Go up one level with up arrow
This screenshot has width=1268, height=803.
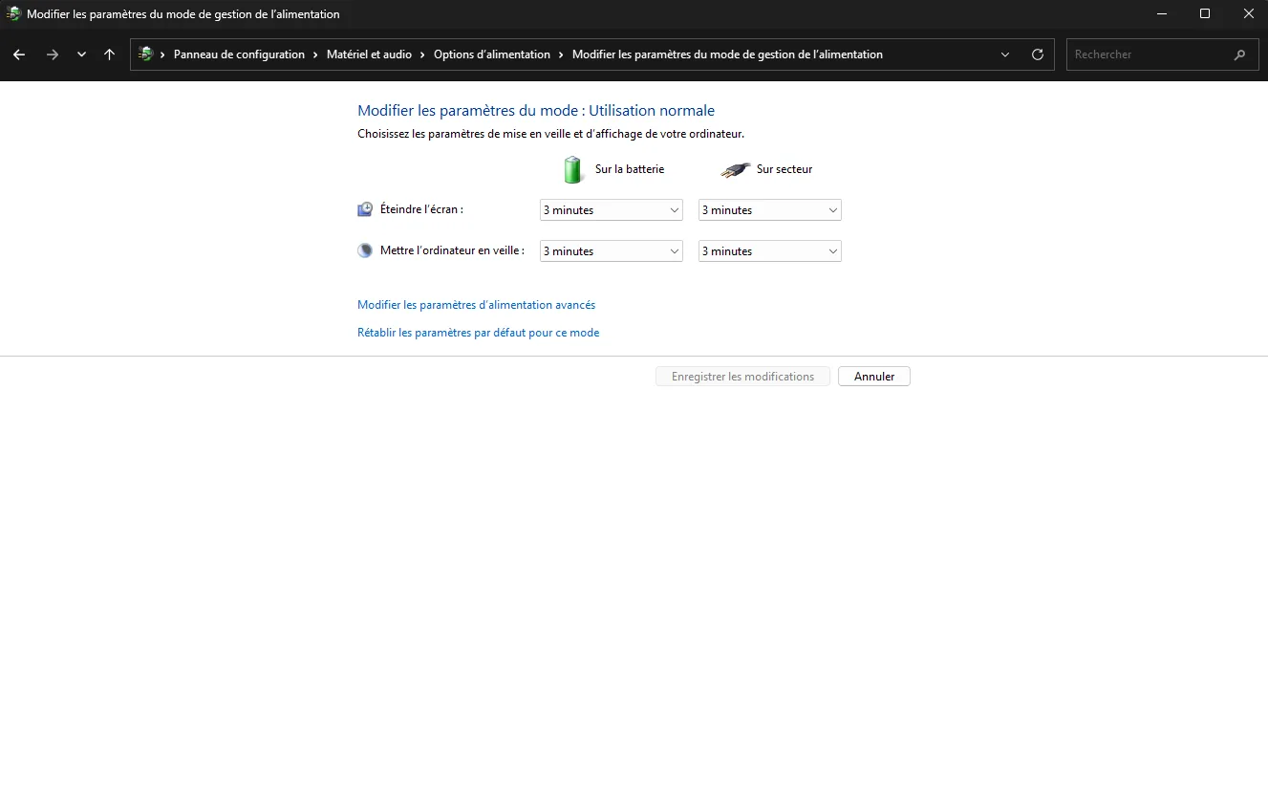point(109,54)
